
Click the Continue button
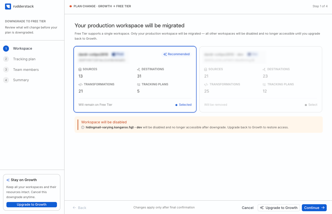pyautogui.click(x=314, y=208)
